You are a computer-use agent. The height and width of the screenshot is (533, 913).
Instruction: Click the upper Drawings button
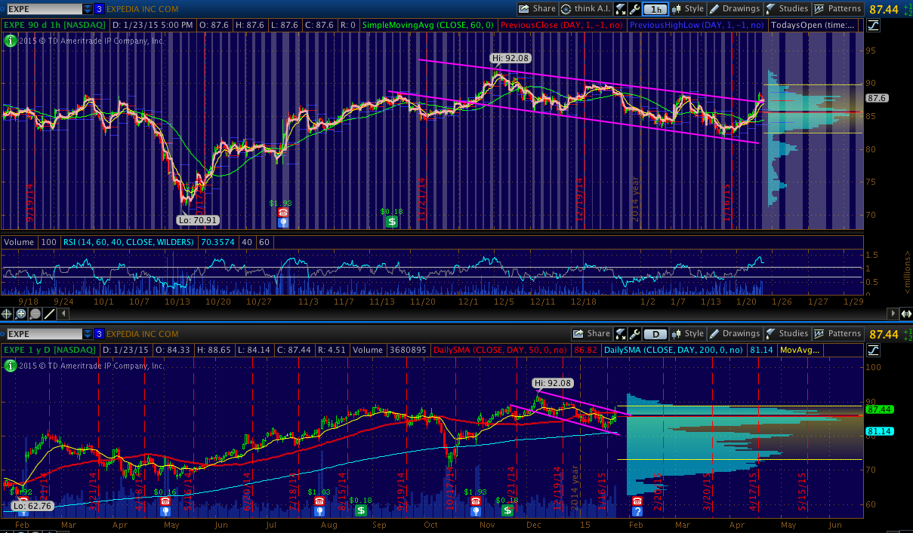click(735, 9)
